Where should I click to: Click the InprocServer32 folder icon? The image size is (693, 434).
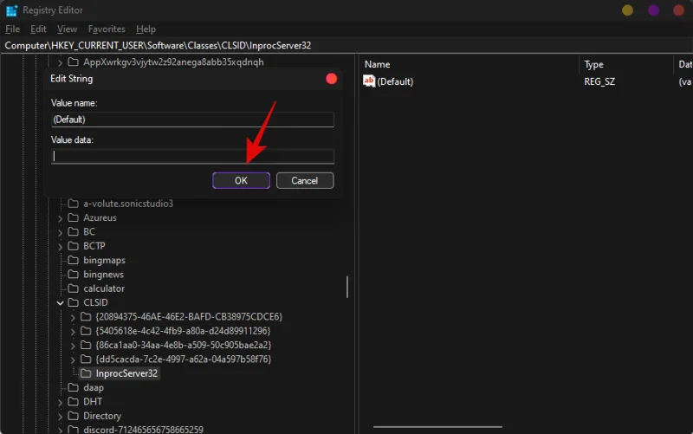pos(87,373)
